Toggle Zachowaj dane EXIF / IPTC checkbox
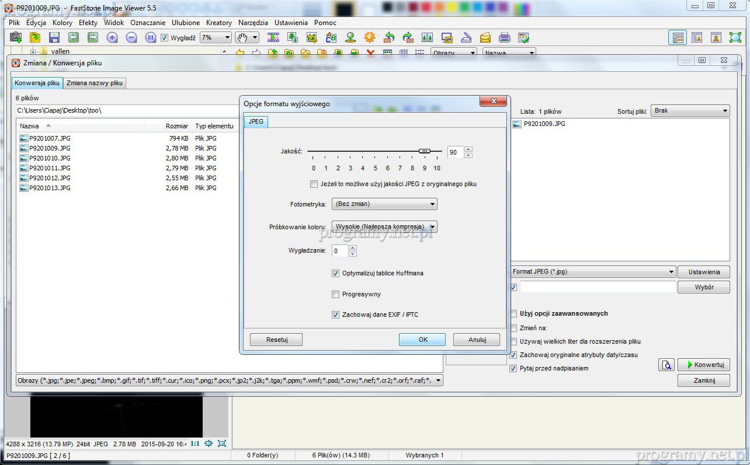 pos(336,315)
